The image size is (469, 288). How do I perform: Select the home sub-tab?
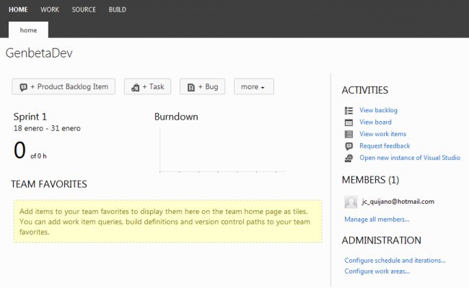click(28, 30)
